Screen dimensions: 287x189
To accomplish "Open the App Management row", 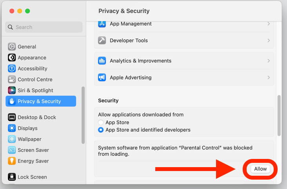I will coord(184,24).
